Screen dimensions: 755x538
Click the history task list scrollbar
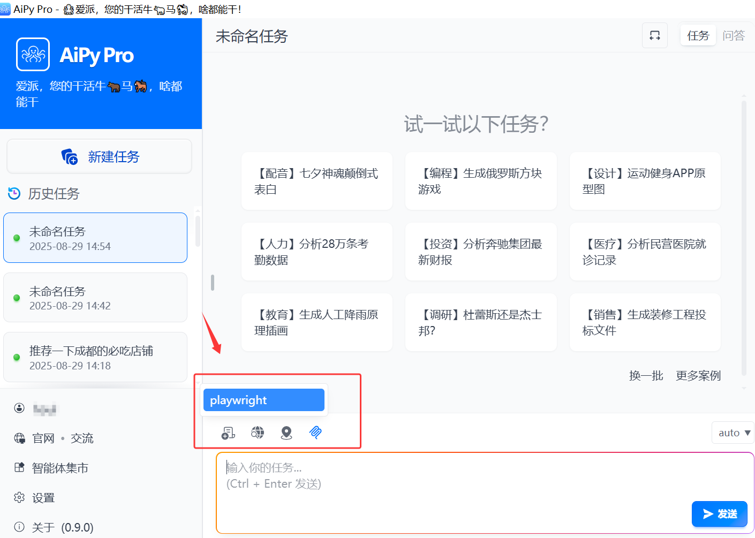tap(198, 231)
